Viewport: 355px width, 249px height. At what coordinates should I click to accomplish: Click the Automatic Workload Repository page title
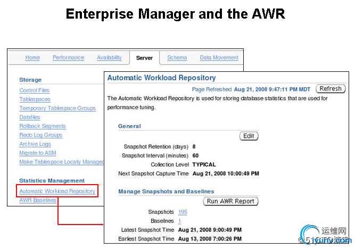coord(162,78)
